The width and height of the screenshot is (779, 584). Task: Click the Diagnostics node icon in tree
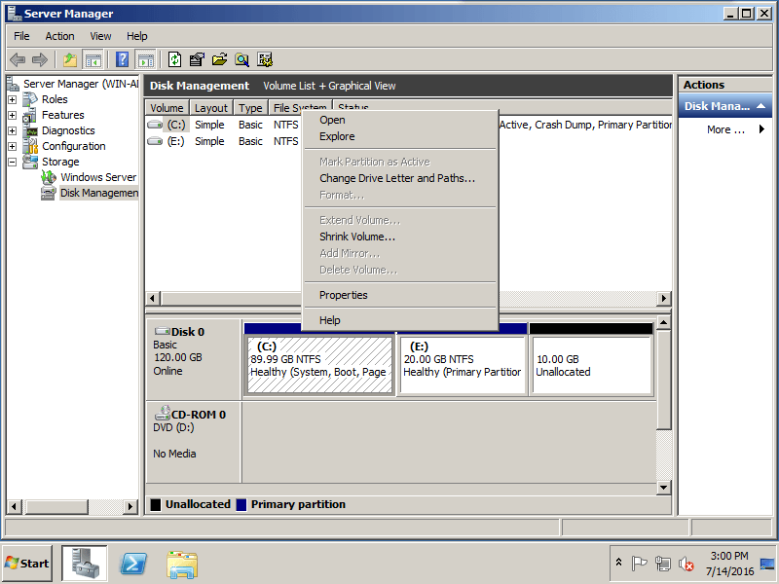(31, 131)
